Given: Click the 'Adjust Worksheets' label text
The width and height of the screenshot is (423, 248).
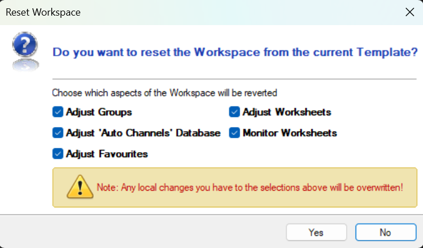Looking at the screenshot, I should point(286,112).
